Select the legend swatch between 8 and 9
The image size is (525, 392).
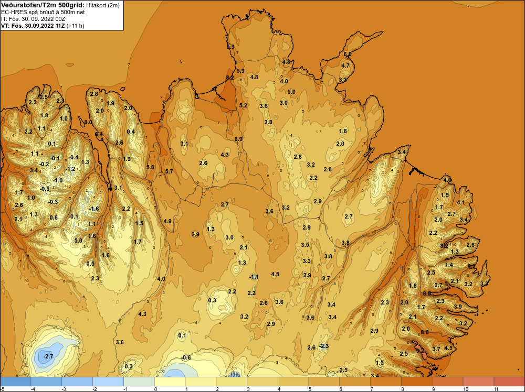(417, 382)
